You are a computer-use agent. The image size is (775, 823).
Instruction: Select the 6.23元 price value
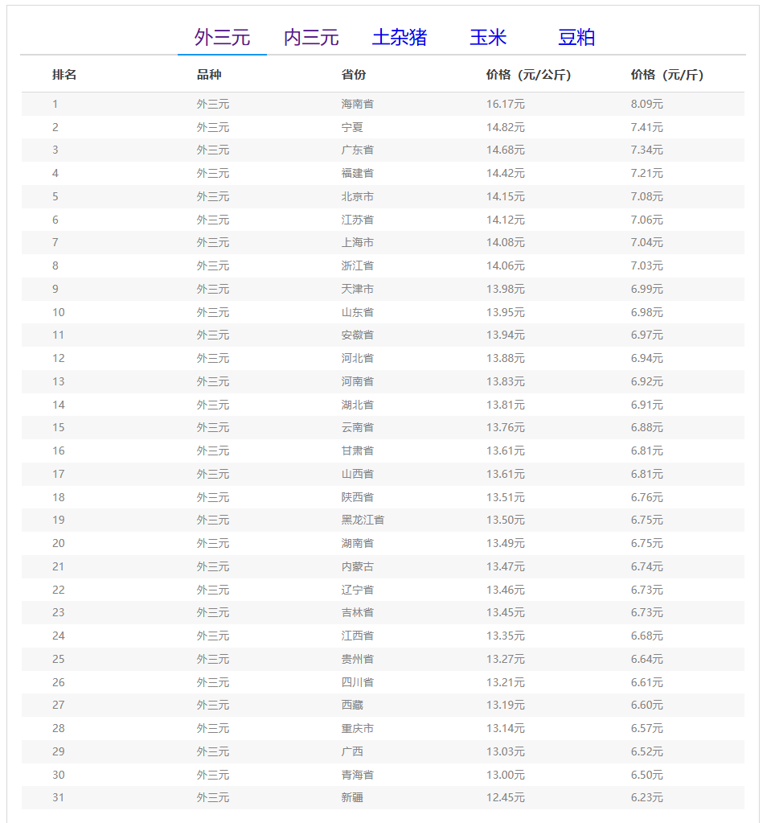[x=647, y=797]
